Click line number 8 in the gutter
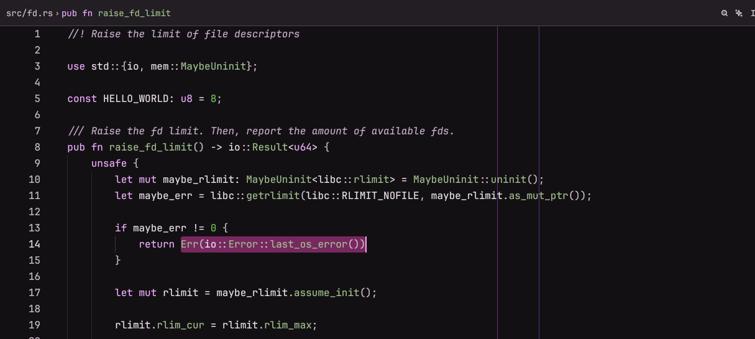The width and height of the screenshot is (755, 339). pyautogui.click(x=37, y=147)
